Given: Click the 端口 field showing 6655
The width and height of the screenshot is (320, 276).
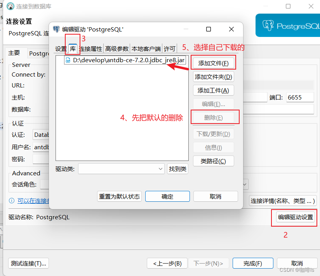Looking at the screenshot, I should click(x=300, y=97).
